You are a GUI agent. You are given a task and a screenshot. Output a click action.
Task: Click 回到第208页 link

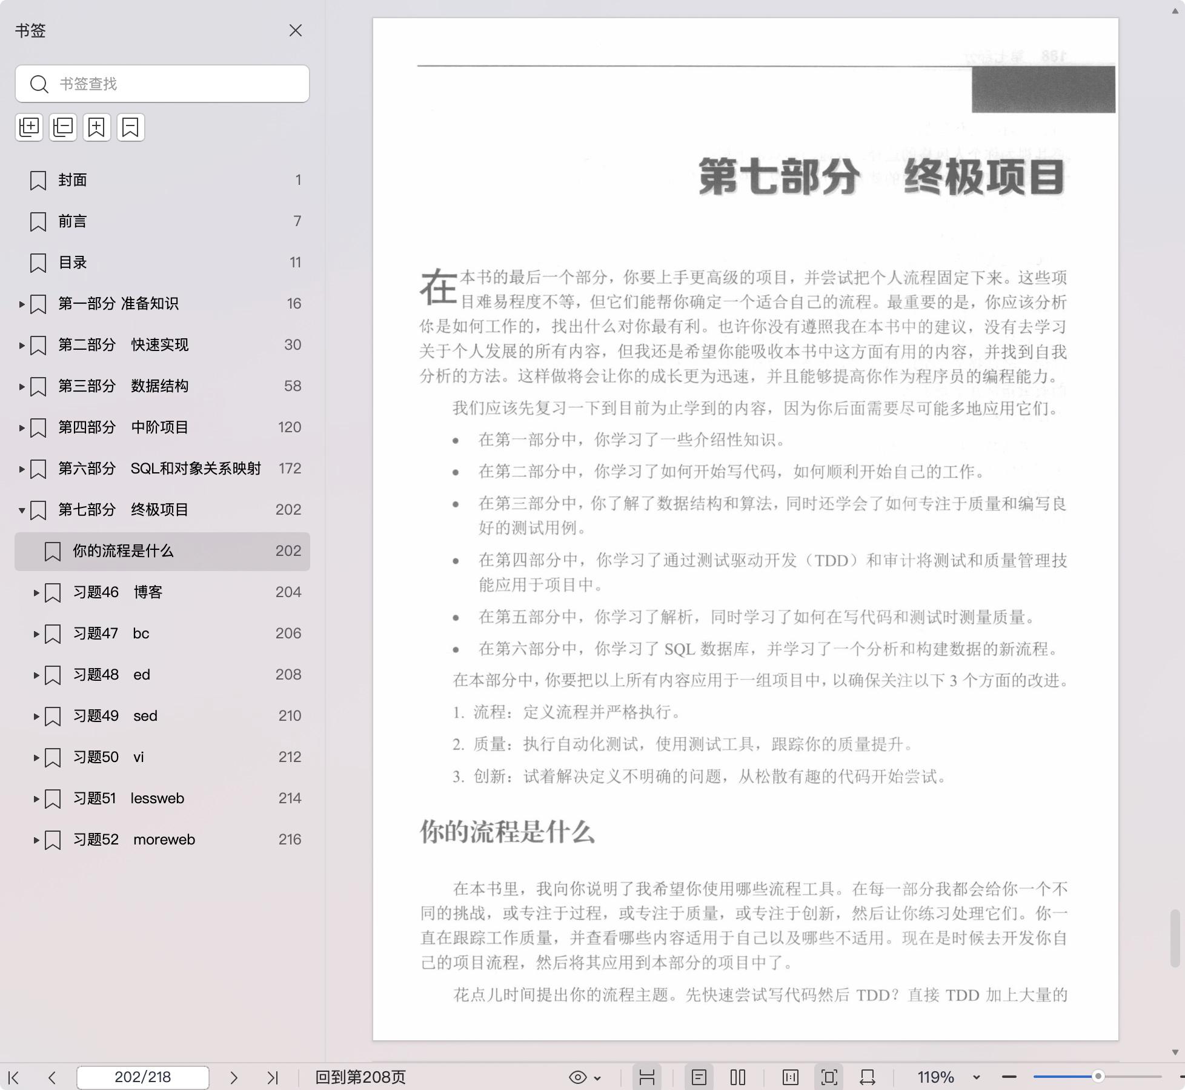pyautogui.click(x=360, y=1077)
